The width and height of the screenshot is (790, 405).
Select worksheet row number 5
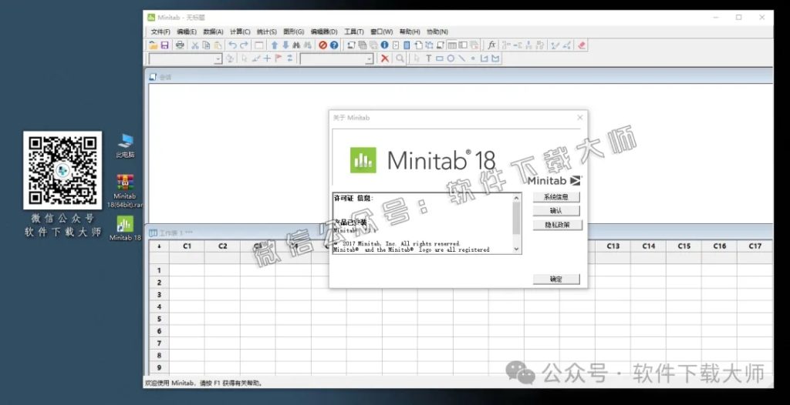pos(159,319)
